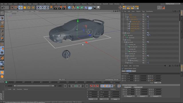The width and height of the screenshot is (183, 103).
Task: Toggle the Z axis lock
Action: pyautogui.click(x=47, y=8)
